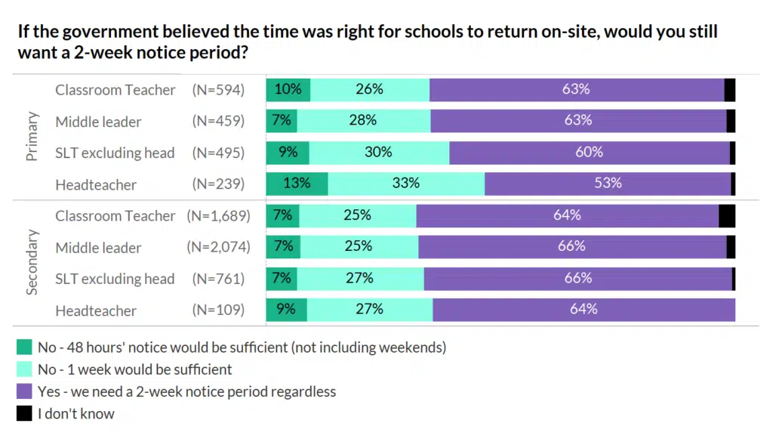The height and width of the screenshot is (442, 773).
Task: Click the 30% light teal bar segment
Action: (378, 152)
